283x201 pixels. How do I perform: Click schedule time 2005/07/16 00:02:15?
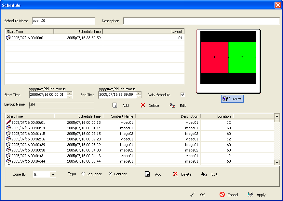(x=84, y=134)
